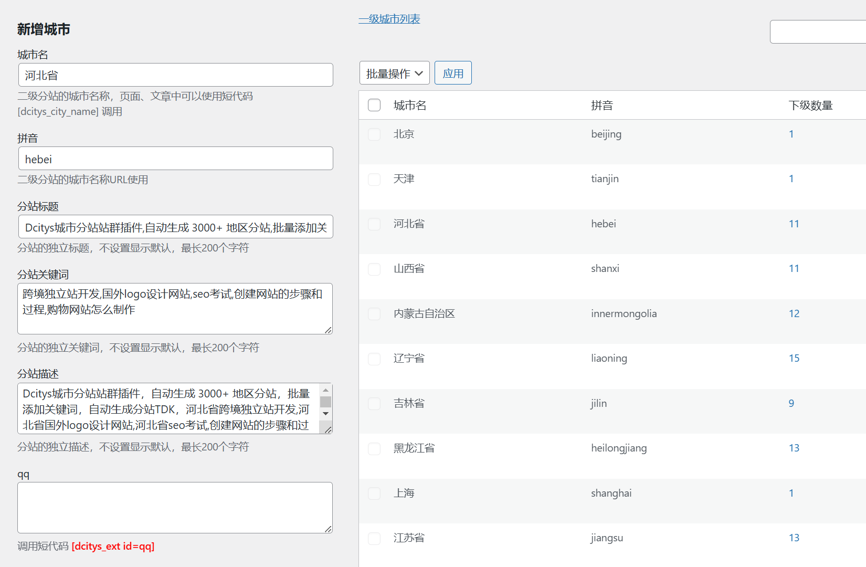Open sub-city count 12 for 内蒙古自治区
This screenshot has height=567, width=866.
coord(794,313)
